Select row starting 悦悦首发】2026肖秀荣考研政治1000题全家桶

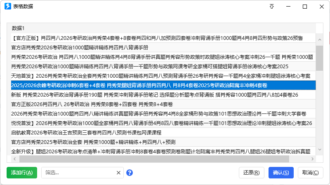pos(163,123)
